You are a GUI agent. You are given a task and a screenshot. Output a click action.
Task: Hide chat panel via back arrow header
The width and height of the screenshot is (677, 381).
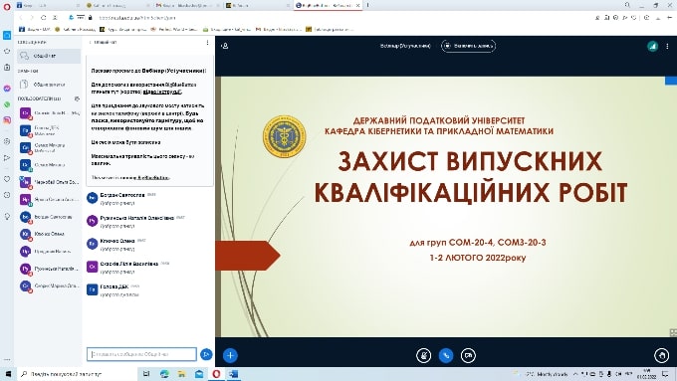coord(103,43)
